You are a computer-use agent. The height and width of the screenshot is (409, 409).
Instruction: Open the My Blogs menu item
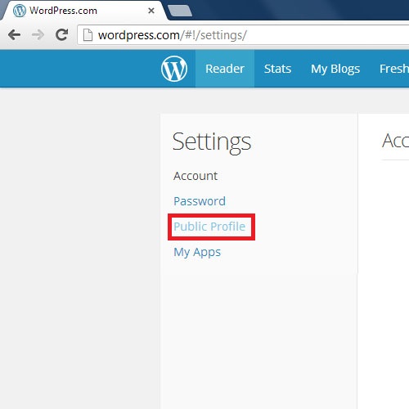(x=335, y=69)
